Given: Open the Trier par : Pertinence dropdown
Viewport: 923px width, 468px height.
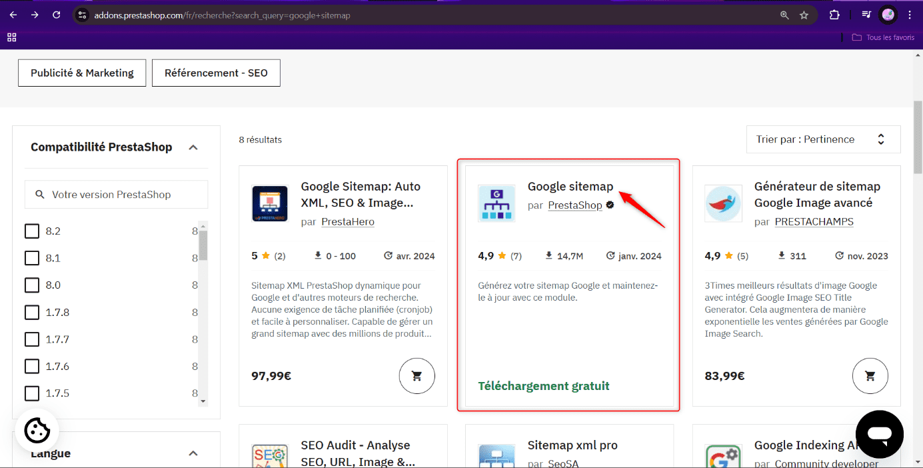Looking at the screenshot, I should coord(823,139).
